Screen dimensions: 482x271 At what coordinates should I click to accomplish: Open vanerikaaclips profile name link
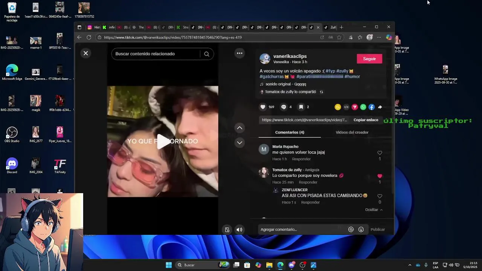(x=290, y=56)
